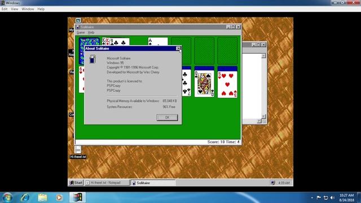The width and height of the screenshot is (361, 203).
Task: Click the 96% Free value
Action: (x=169, y=107)
